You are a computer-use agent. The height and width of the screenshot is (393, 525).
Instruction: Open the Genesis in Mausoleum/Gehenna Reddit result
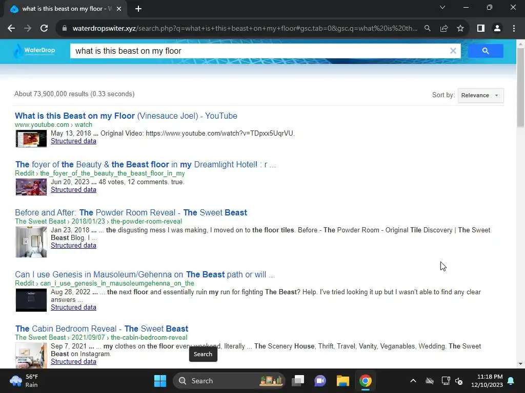tap(145, 274)
